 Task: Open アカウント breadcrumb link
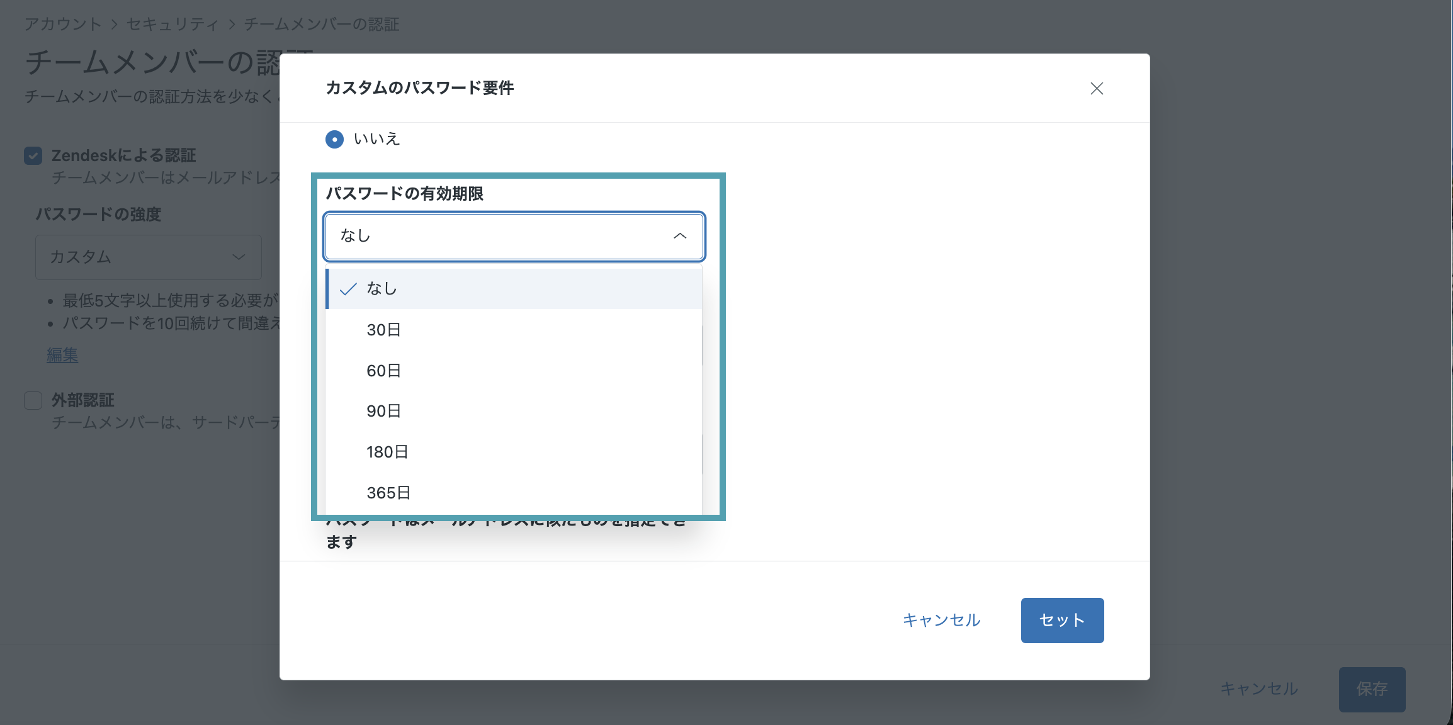pyautogui.click(x=63, y=25)
